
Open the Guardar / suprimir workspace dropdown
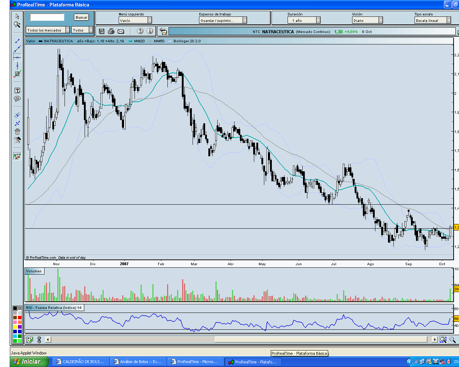[223, 20]
